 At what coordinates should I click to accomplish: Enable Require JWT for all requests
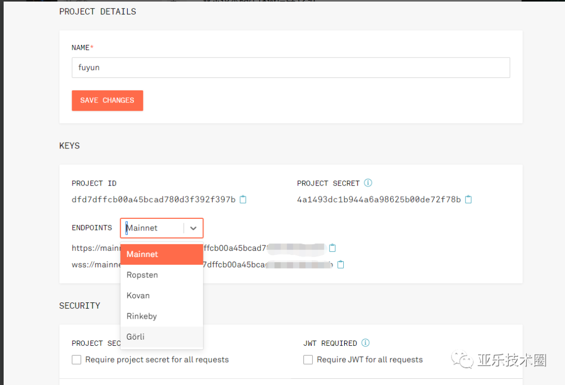(308, 359)
